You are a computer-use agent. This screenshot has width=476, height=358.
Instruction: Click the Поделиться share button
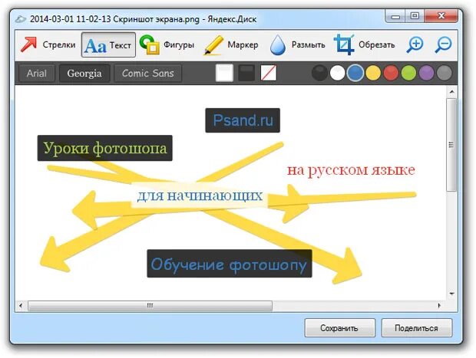tap(416, 327)
